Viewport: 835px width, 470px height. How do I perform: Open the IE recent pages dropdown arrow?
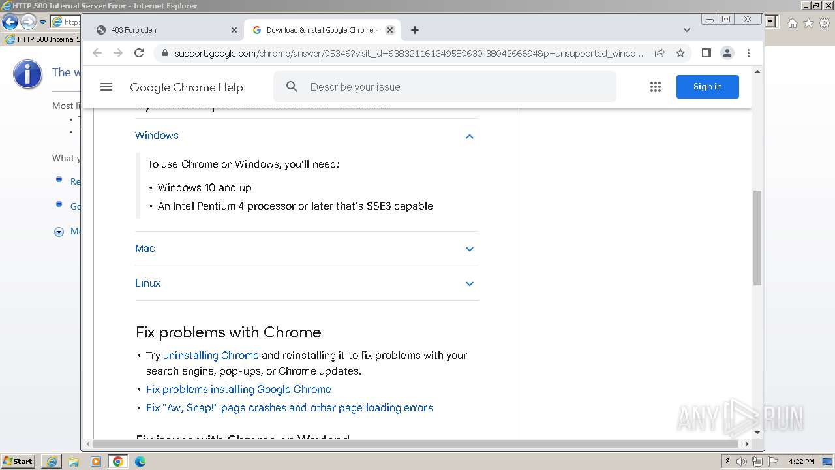click(42, 22)
